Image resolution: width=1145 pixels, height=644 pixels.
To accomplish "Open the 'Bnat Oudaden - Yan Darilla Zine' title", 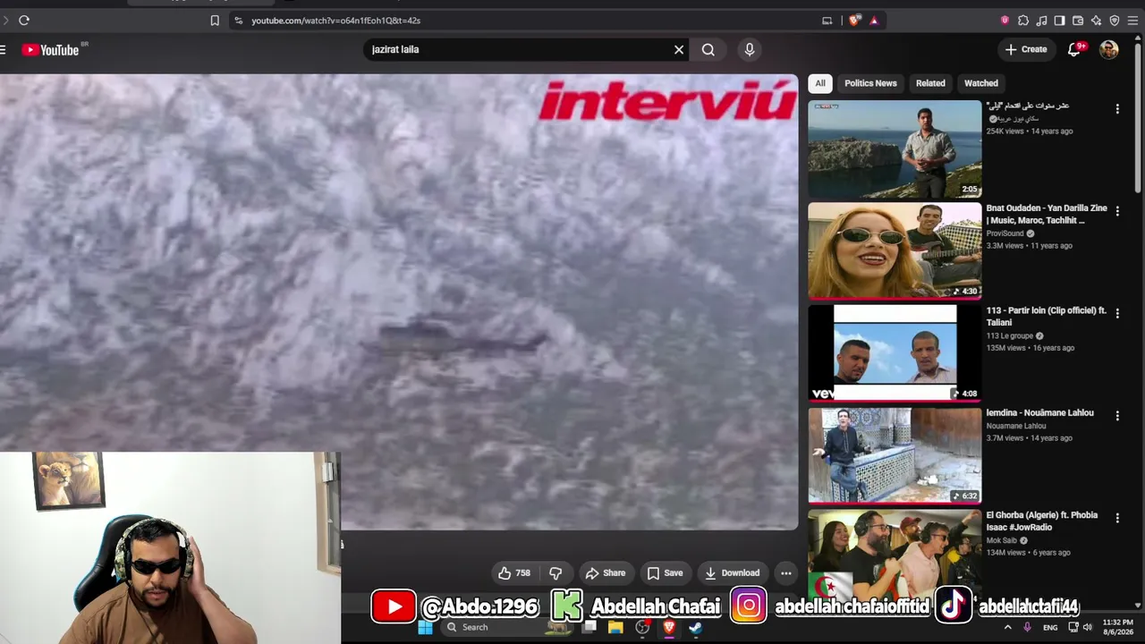I will pyautogui.click(x=1047, y=214).
